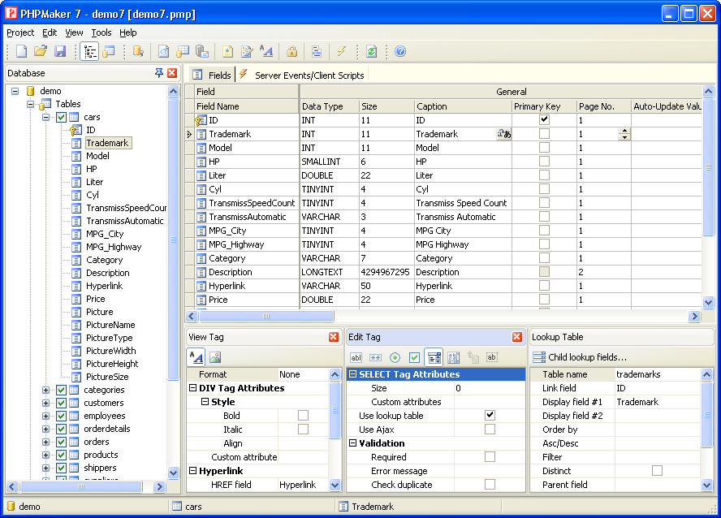Choose the radio button edit tag icon
721x518 pixels.
pyautogui.click(x=395, y=357)
